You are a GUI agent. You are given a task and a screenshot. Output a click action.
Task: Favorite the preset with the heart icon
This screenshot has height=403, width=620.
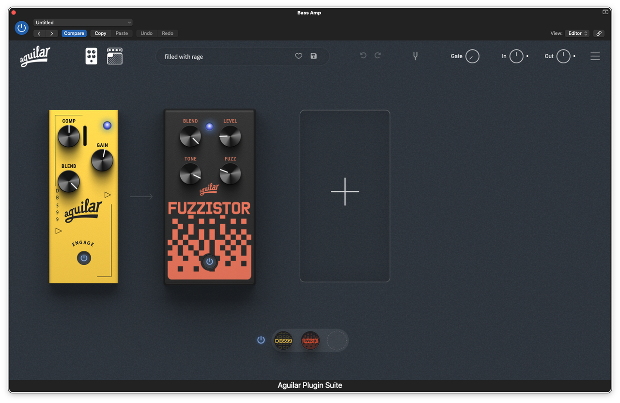point(298,56)
